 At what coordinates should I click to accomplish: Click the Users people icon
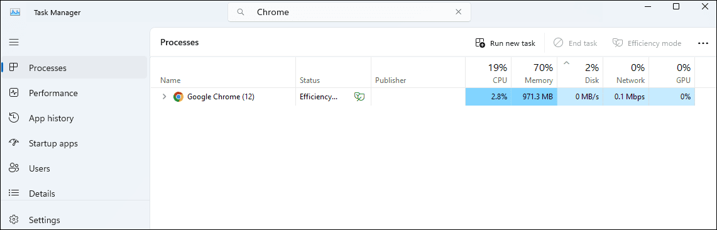point(14,168)
